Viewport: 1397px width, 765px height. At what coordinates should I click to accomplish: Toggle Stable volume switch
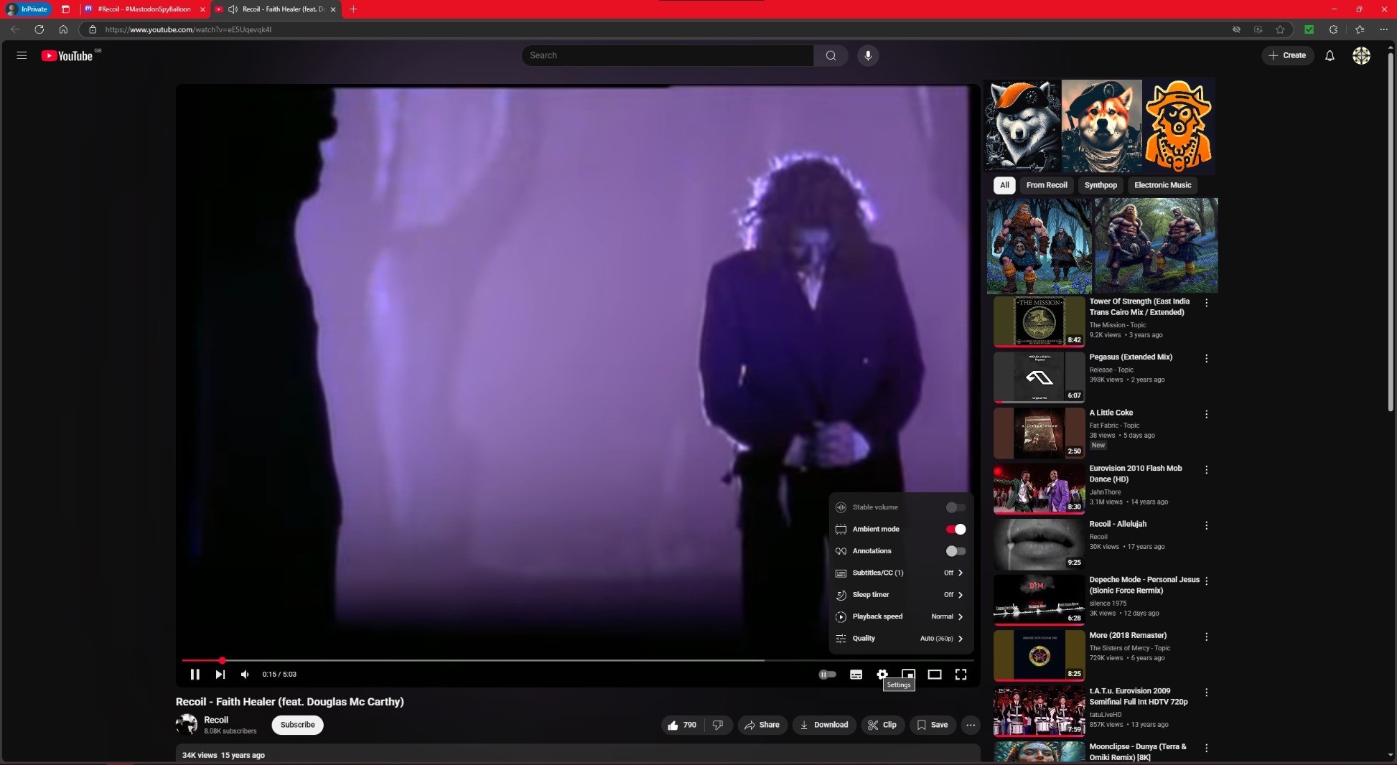pos(956,507)
